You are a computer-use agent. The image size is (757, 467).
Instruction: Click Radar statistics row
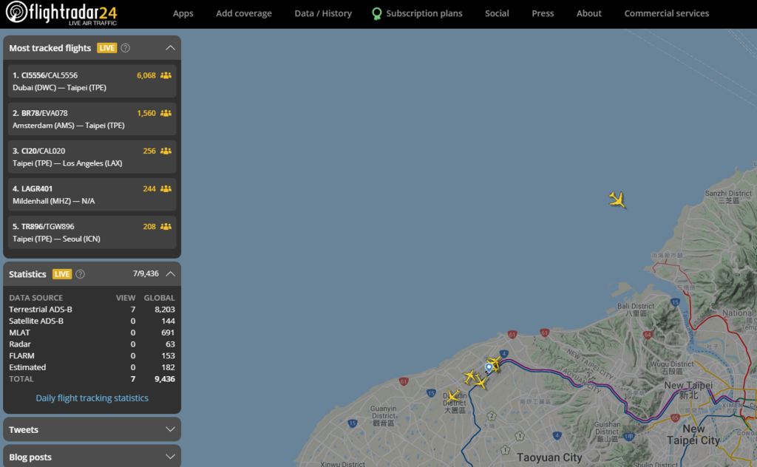click(92, 344)
